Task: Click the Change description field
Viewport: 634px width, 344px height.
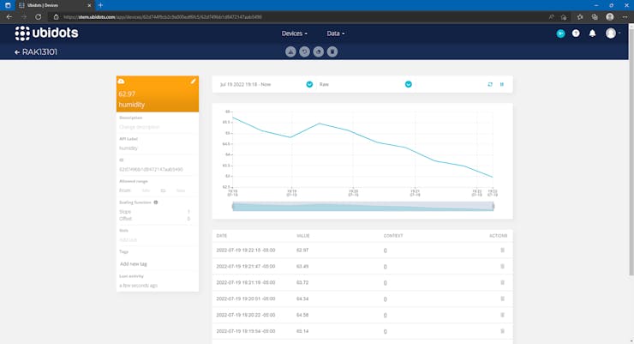Action: [139, 127]
